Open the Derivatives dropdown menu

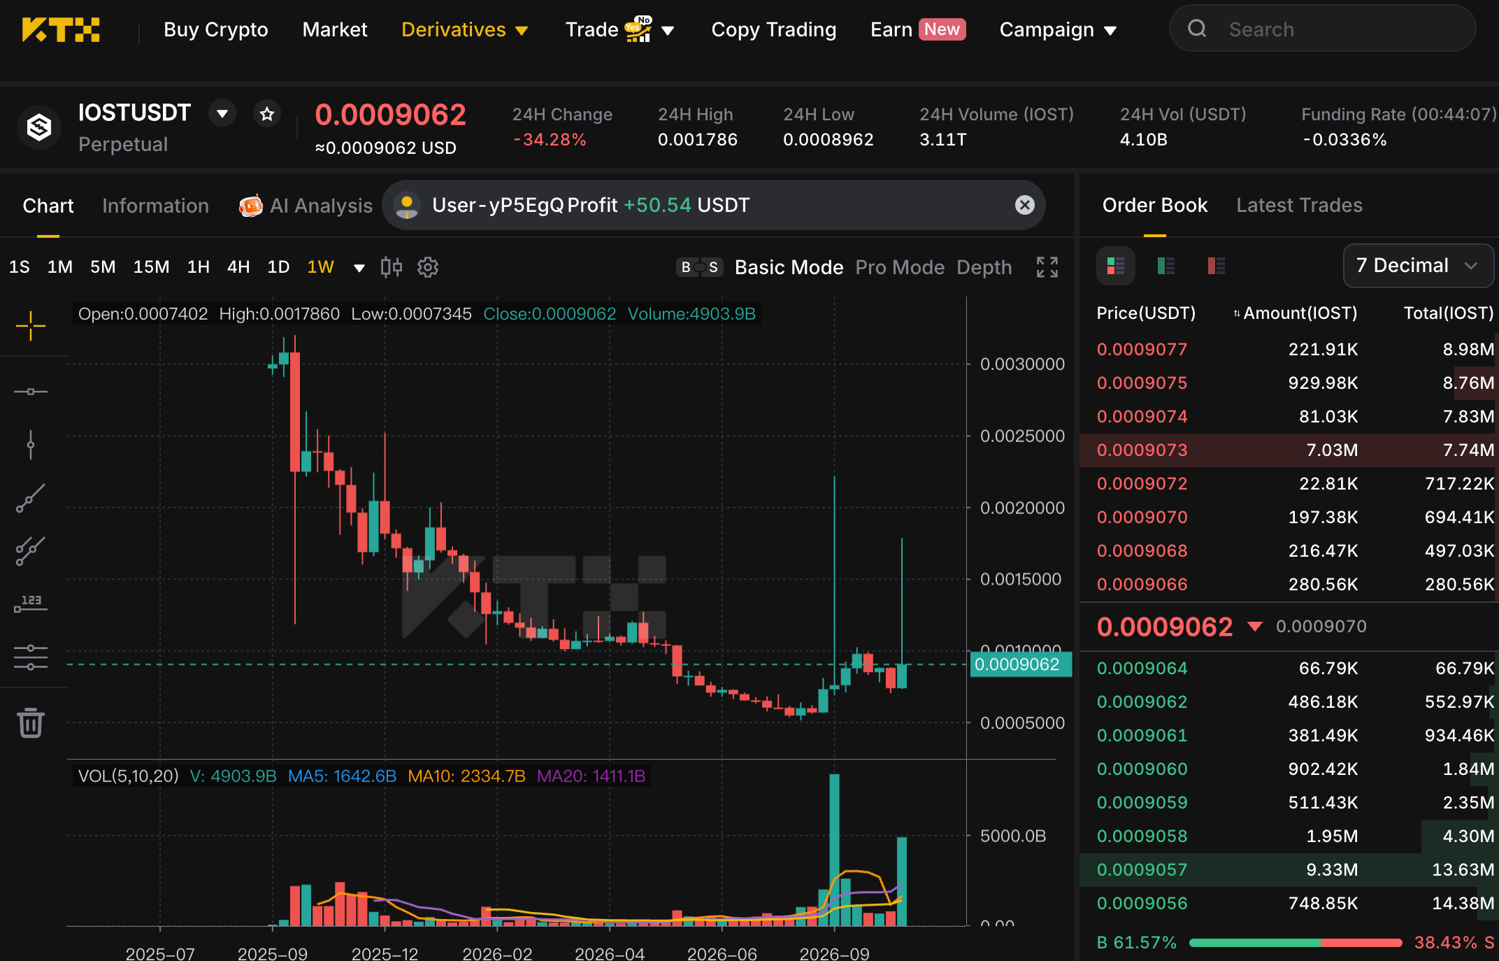464,29
